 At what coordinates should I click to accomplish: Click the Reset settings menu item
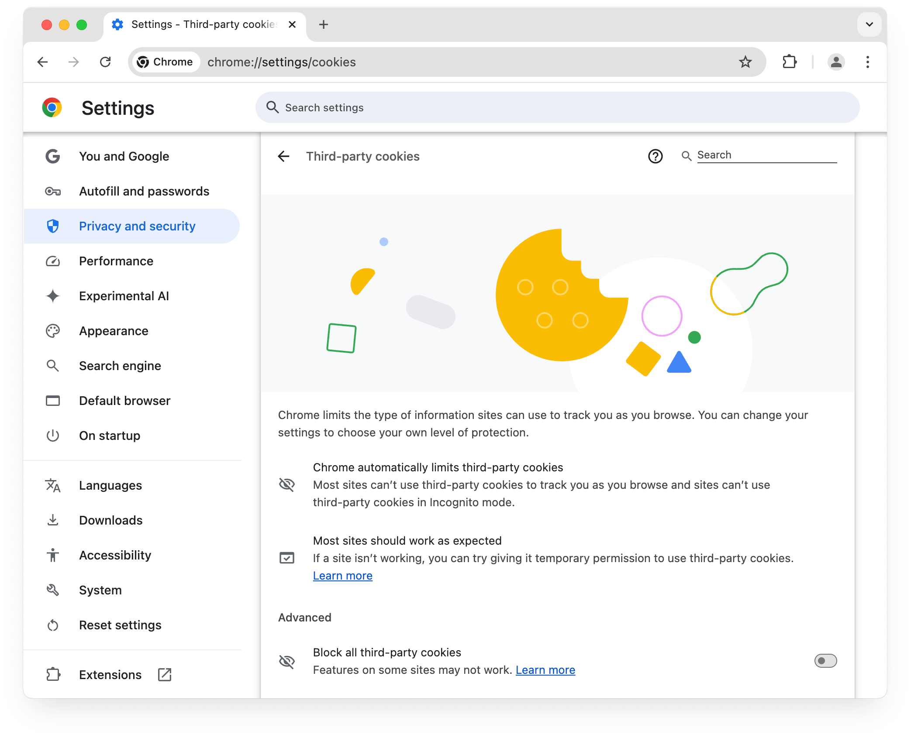(120, 625)
